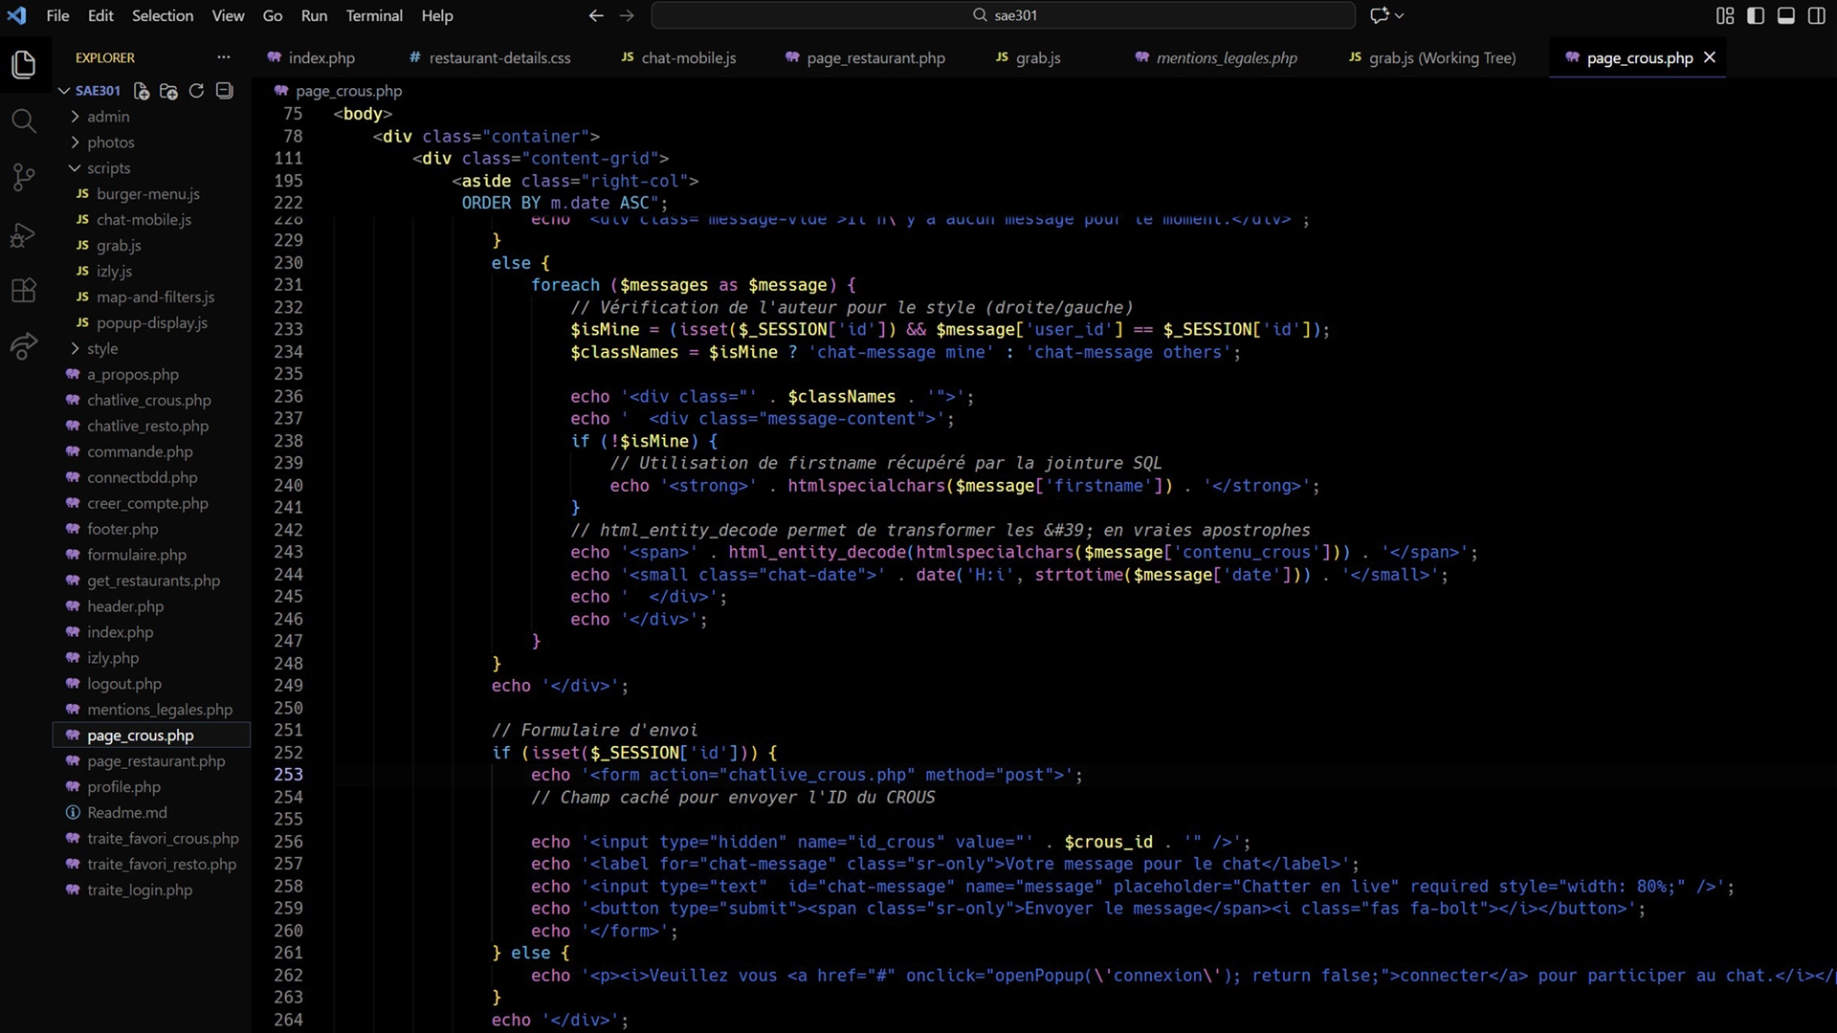Viewport: 1837px width, 1033px height.
Task: Switch to the mentions_legales.php tab
Action: (x=1216, y=58)
